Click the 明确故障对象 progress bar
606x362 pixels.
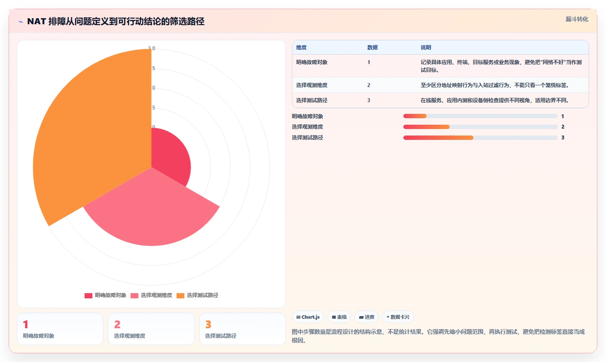[x=480, y=116]
